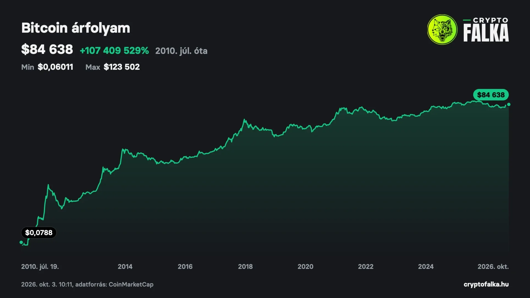Click the 2016 axis label
530x298 pixels.
pos(185,267)
